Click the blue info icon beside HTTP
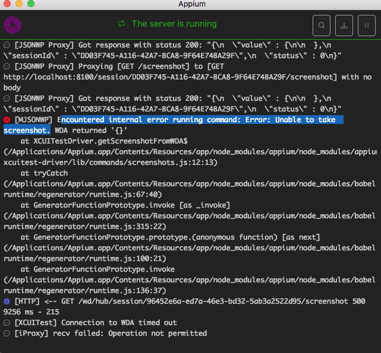381x353 pixels. click(7, 301)
